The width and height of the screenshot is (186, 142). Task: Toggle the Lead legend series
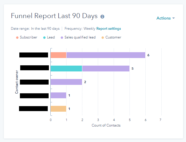[x=51, y=37]
